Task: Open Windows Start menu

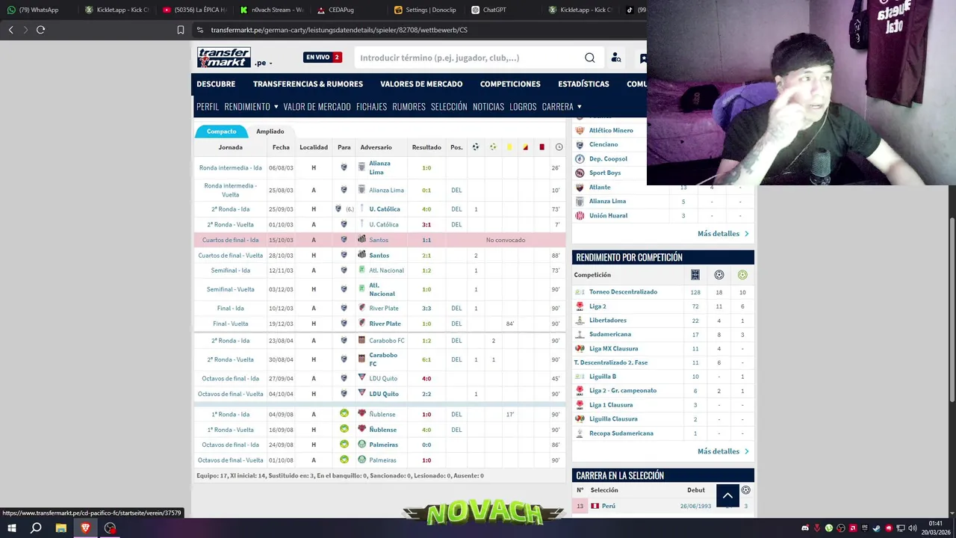Action: 11,528
